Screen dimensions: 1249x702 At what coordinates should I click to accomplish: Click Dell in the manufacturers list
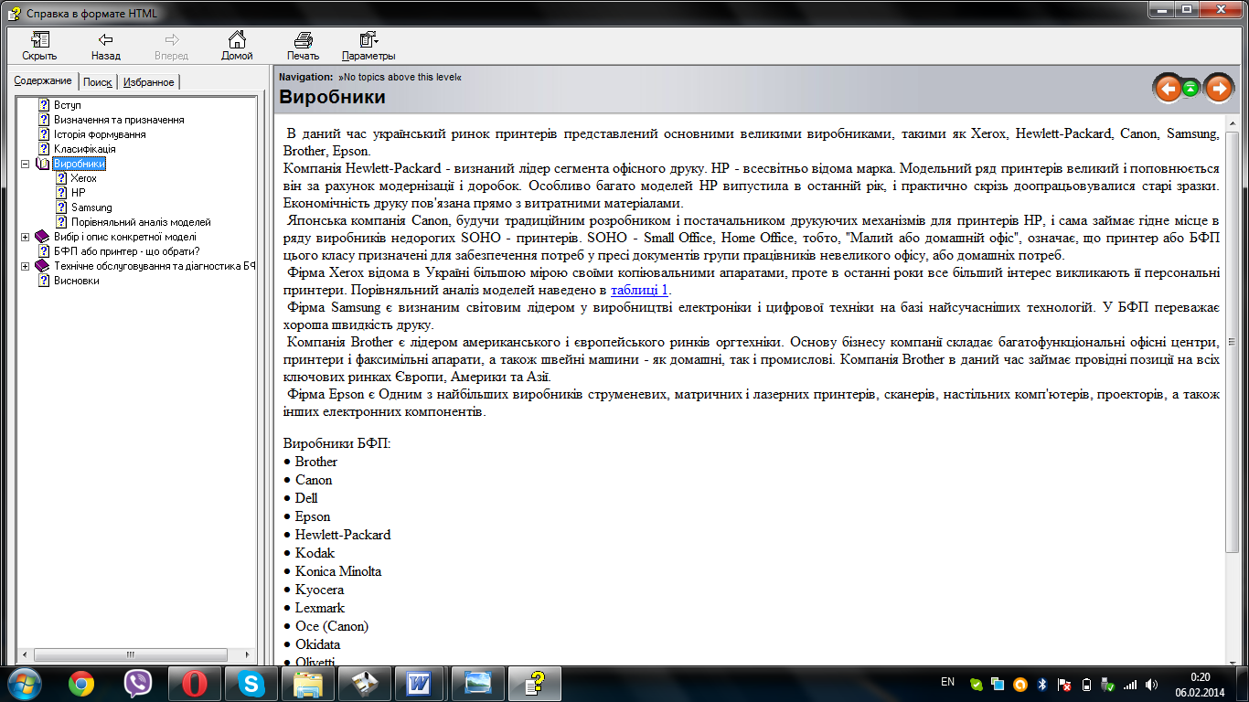[306, 498]
